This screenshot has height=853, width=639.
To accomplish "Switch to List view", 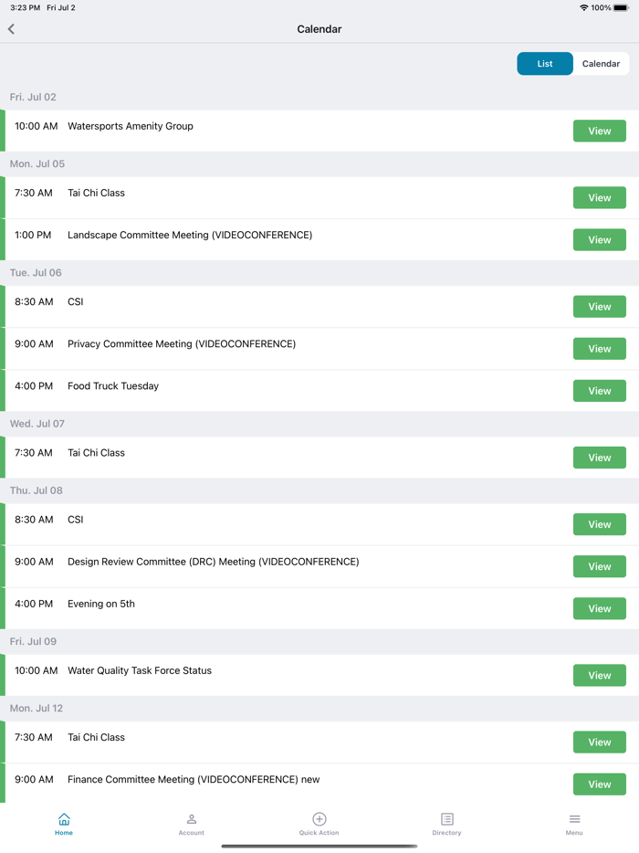I will (545, 64).
